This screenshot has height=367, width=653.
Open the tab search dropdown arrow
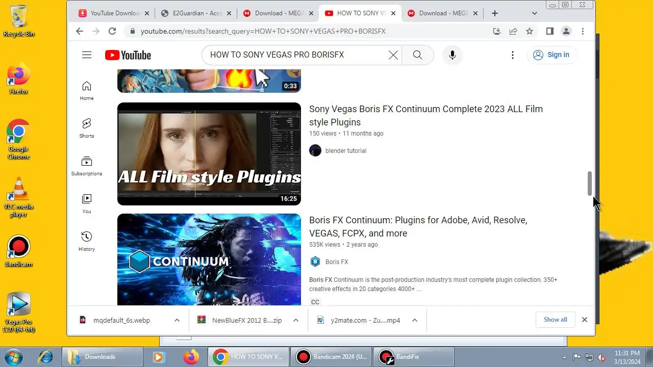535,13
